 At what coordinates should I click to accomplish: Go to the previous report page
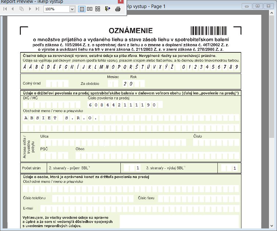tap(13, 9)
